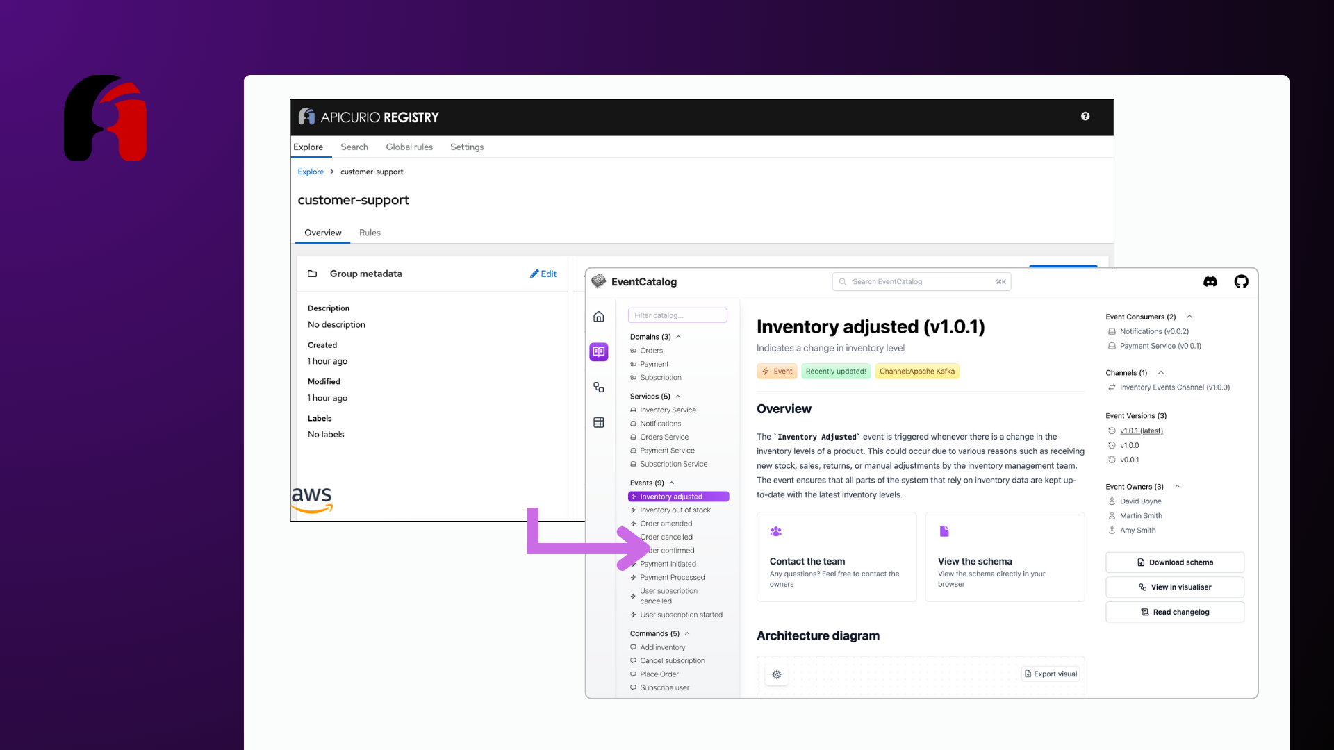Open the Discord icon in EventCatalog header
Screen dimensions: 1334x750
[1210, 282]
